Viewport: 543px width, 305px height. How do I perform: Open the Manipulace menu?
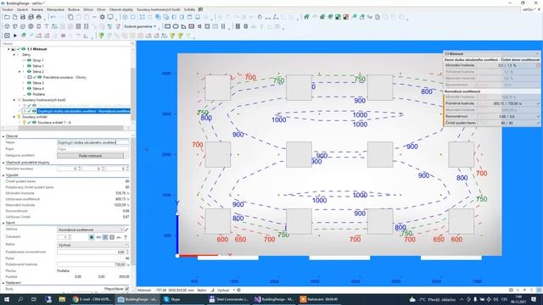point(55,9)
